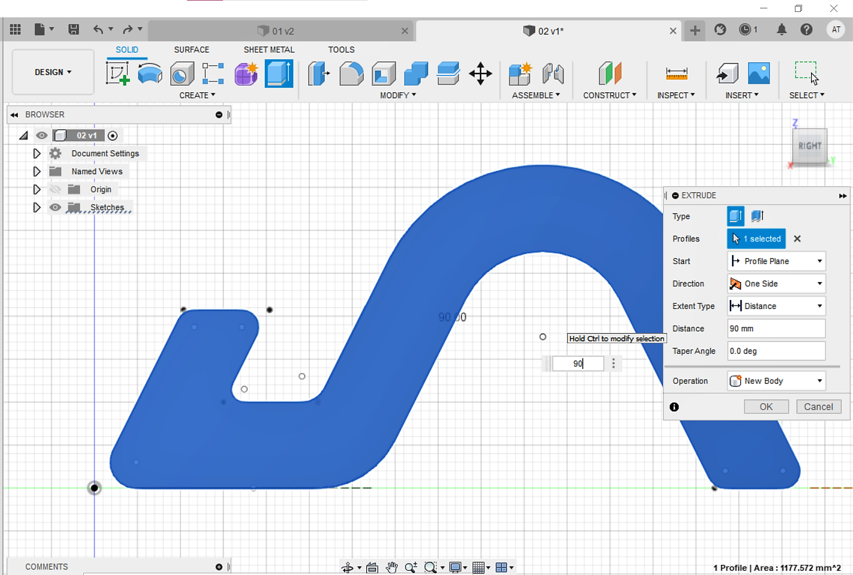Click the Select window tool icon
Screen dimensions: 853x575
click(x=806, y=72)
